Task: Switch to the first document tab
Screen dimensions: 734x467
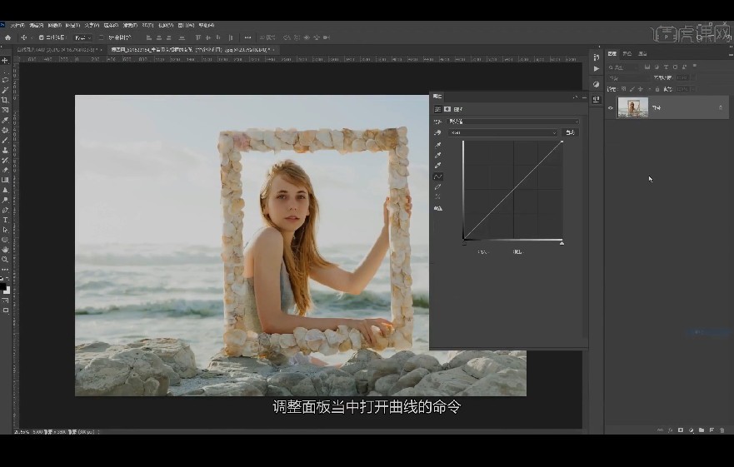Action: pos(56,50)
